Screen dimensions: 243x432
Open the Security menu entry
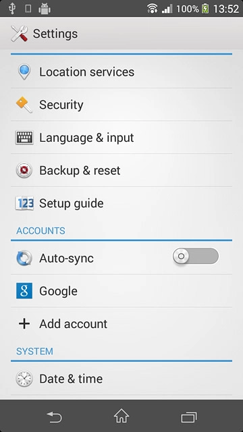[122, 105]
